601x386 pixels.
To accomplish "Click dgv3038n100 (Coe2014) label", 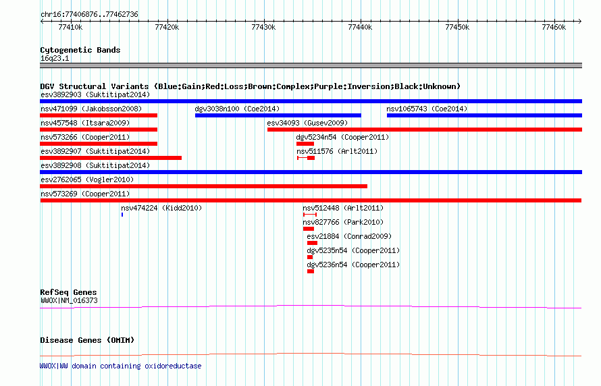I will [x=237, y=109].
